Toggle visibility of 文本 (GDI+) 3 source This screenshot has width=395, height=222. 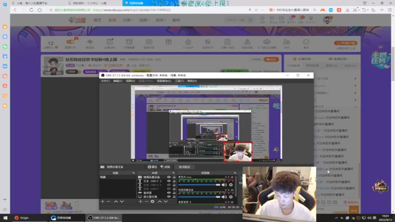tap(169, 181)
